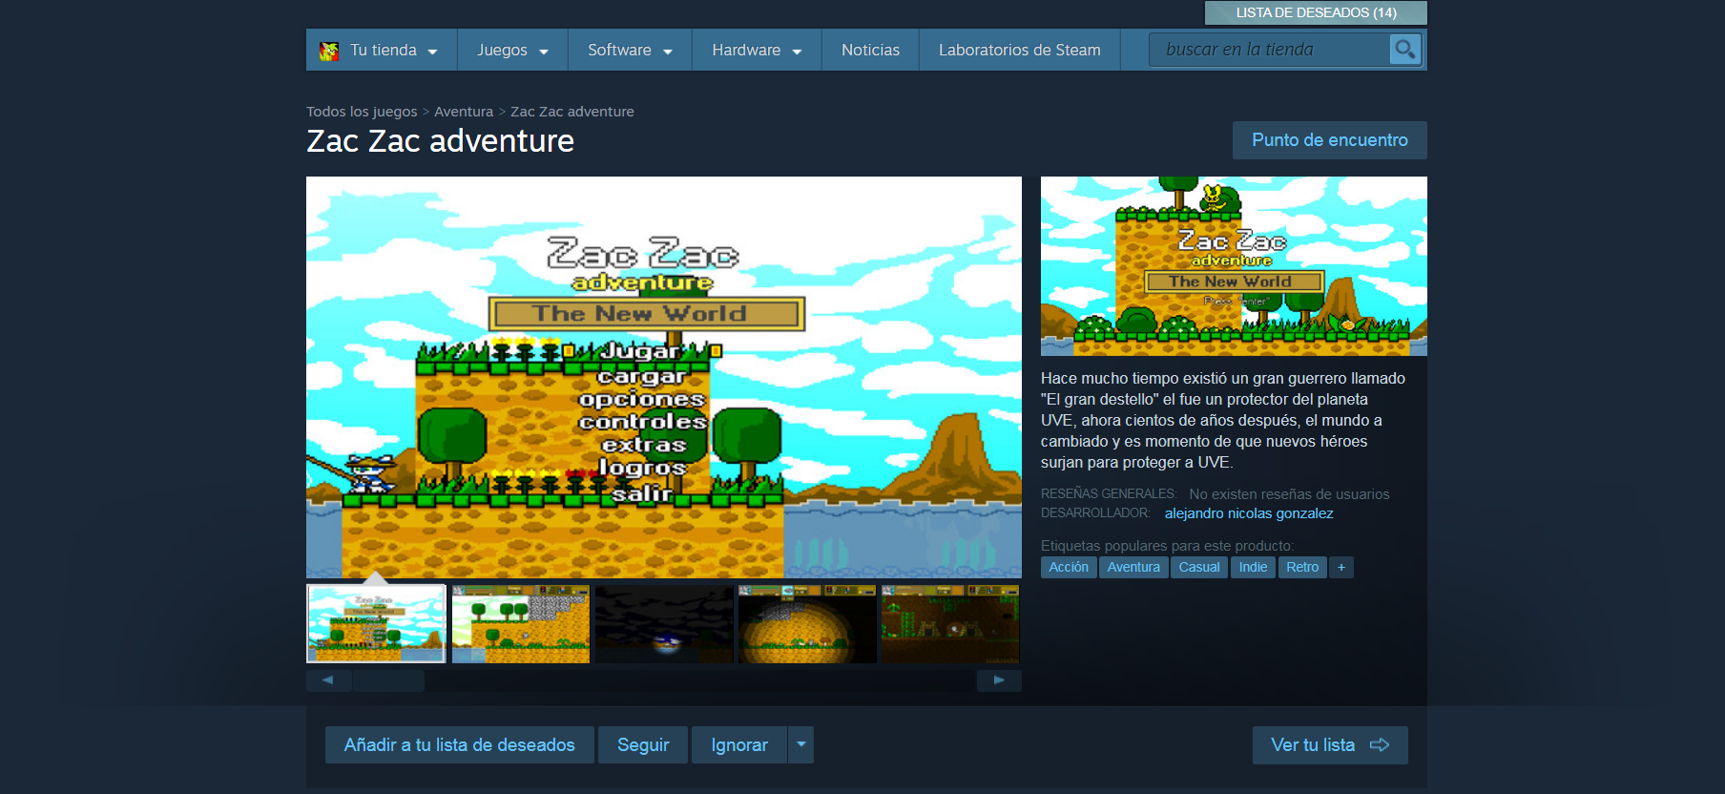The height and width of the screenshot is (794, 1725).
Task: Click the Punto de encuentro button
Action: click(x=1329, y=140)
